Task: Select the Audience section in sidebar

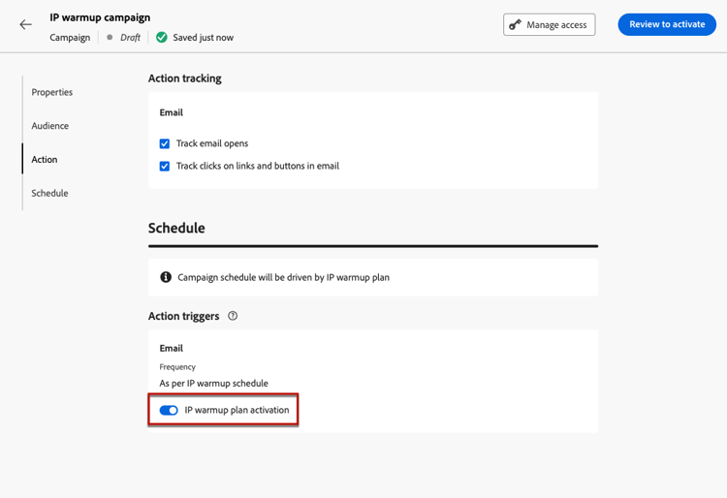Action: [50, 126]
